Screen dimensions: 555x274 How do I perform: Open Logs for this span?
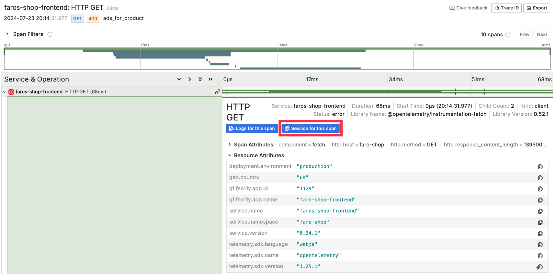pyautogui.click(x=252, y=128)
